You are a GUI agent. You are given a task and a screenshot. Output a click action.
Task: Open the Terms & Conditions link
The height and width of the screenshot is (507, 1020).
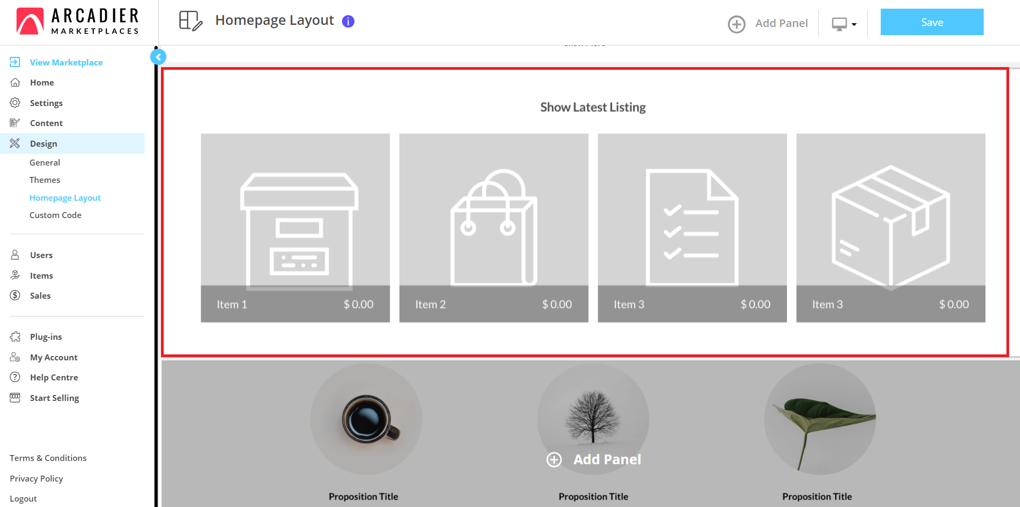(x=48, y=458)
